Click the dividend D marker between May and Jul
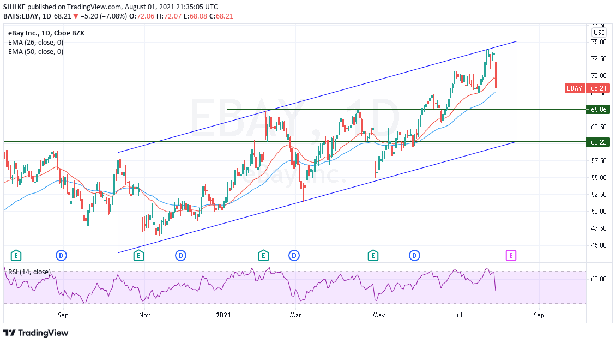Viewport: 616px width, 343px height. (x=414, y=256)
